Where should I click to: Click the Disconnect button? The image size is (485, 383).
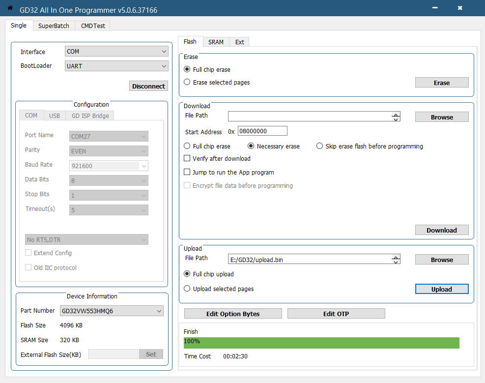pos(148,86)
